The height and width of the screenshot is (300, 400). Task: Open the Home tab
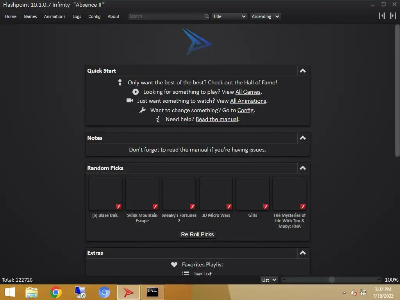coord(11,16)
